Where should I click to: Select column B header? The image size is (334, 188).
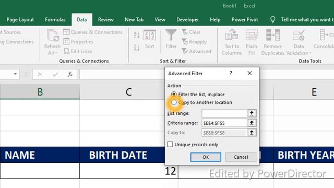(x=40, y=92)
